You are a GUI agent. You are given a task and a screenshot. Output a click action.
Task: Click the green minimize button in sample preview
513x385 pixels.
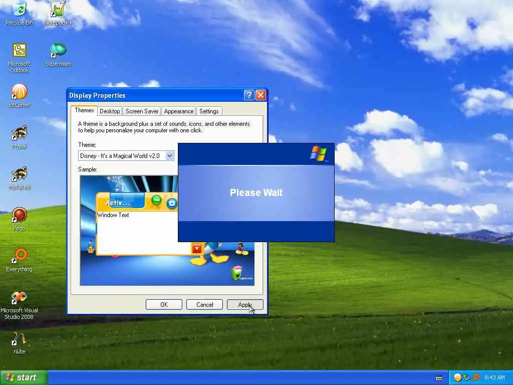click(x=156, y=200)
